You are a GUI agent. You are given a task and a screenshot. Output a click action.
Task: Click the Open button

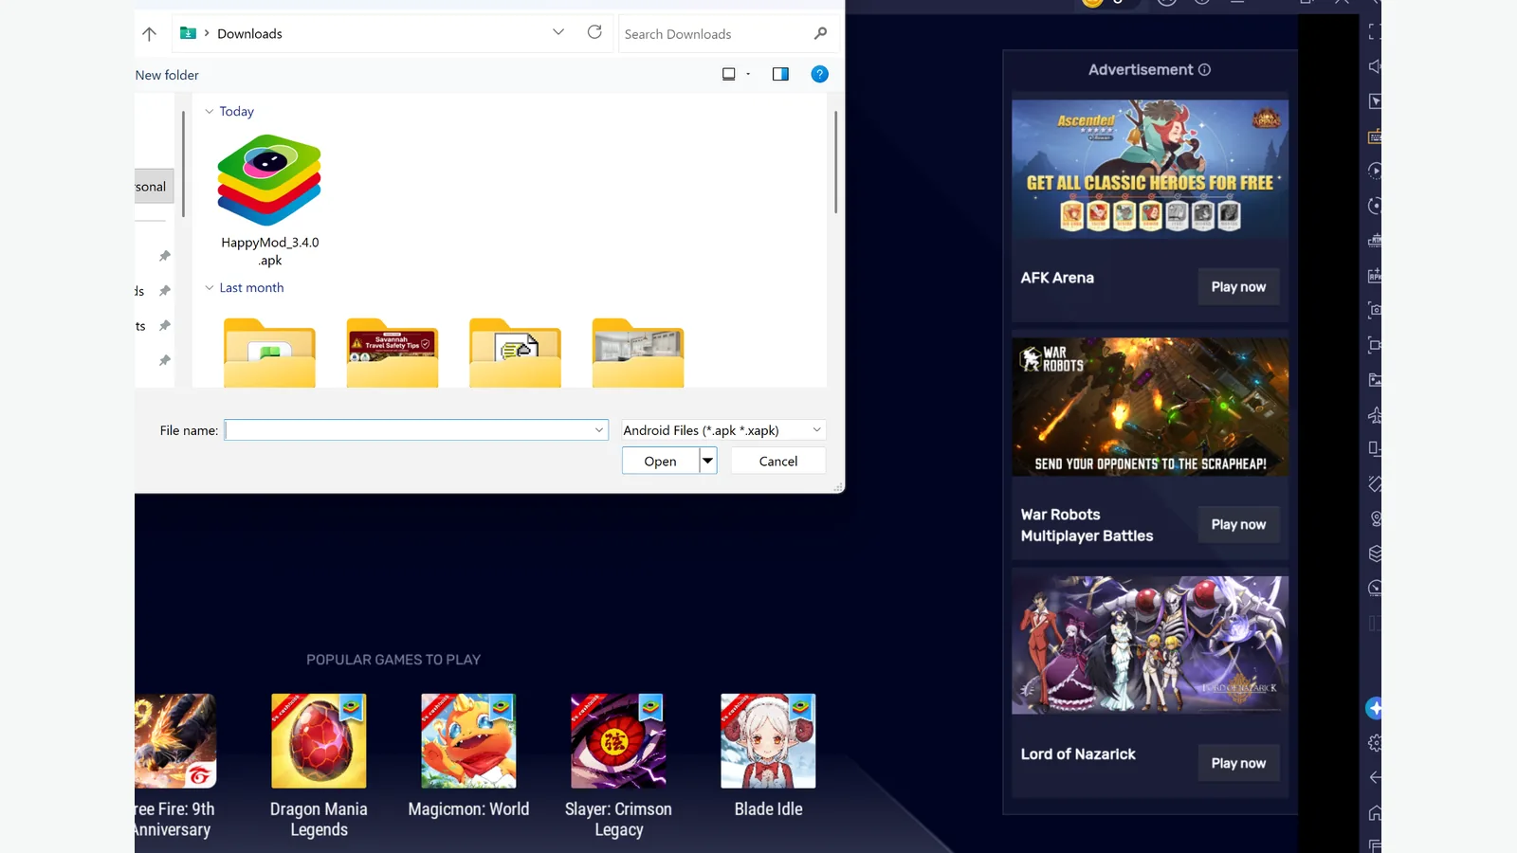pyautogui.click(x=661, y=461)
